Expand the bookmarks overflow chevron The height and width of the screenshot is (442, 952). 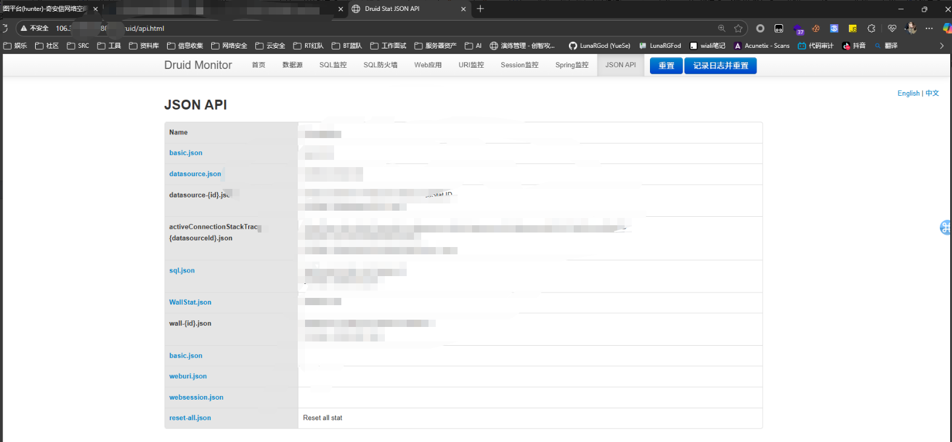[942, 46]
